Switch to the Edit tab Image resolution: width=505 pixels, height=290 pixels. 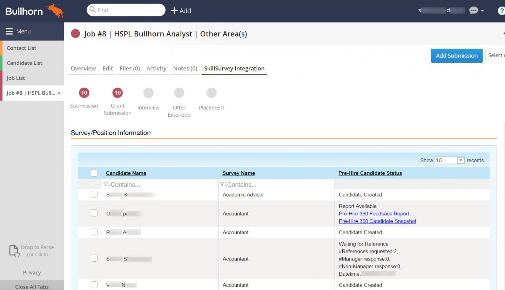point(108,69)
